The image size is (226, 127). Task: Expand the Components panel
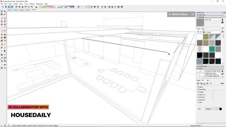pos(210,66)
